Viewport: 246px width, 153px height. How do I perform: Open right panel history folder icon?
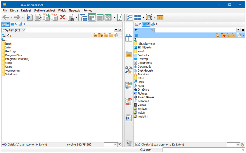click(218, 35)
